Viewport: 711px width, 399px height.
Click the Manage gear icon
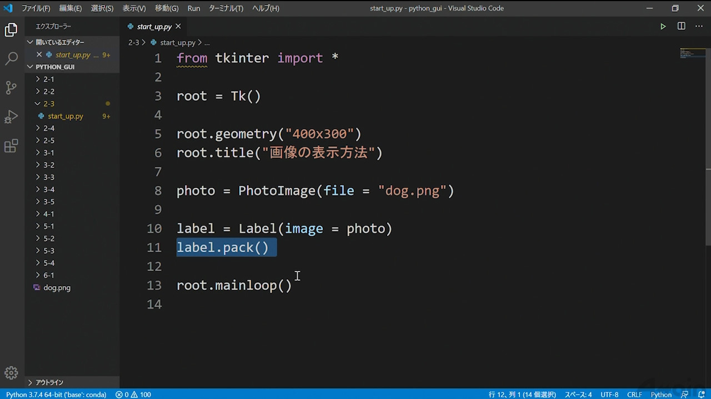(11, 372)
